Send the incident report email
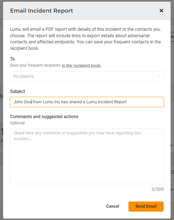Screen dimensions: 174x220 146,206
